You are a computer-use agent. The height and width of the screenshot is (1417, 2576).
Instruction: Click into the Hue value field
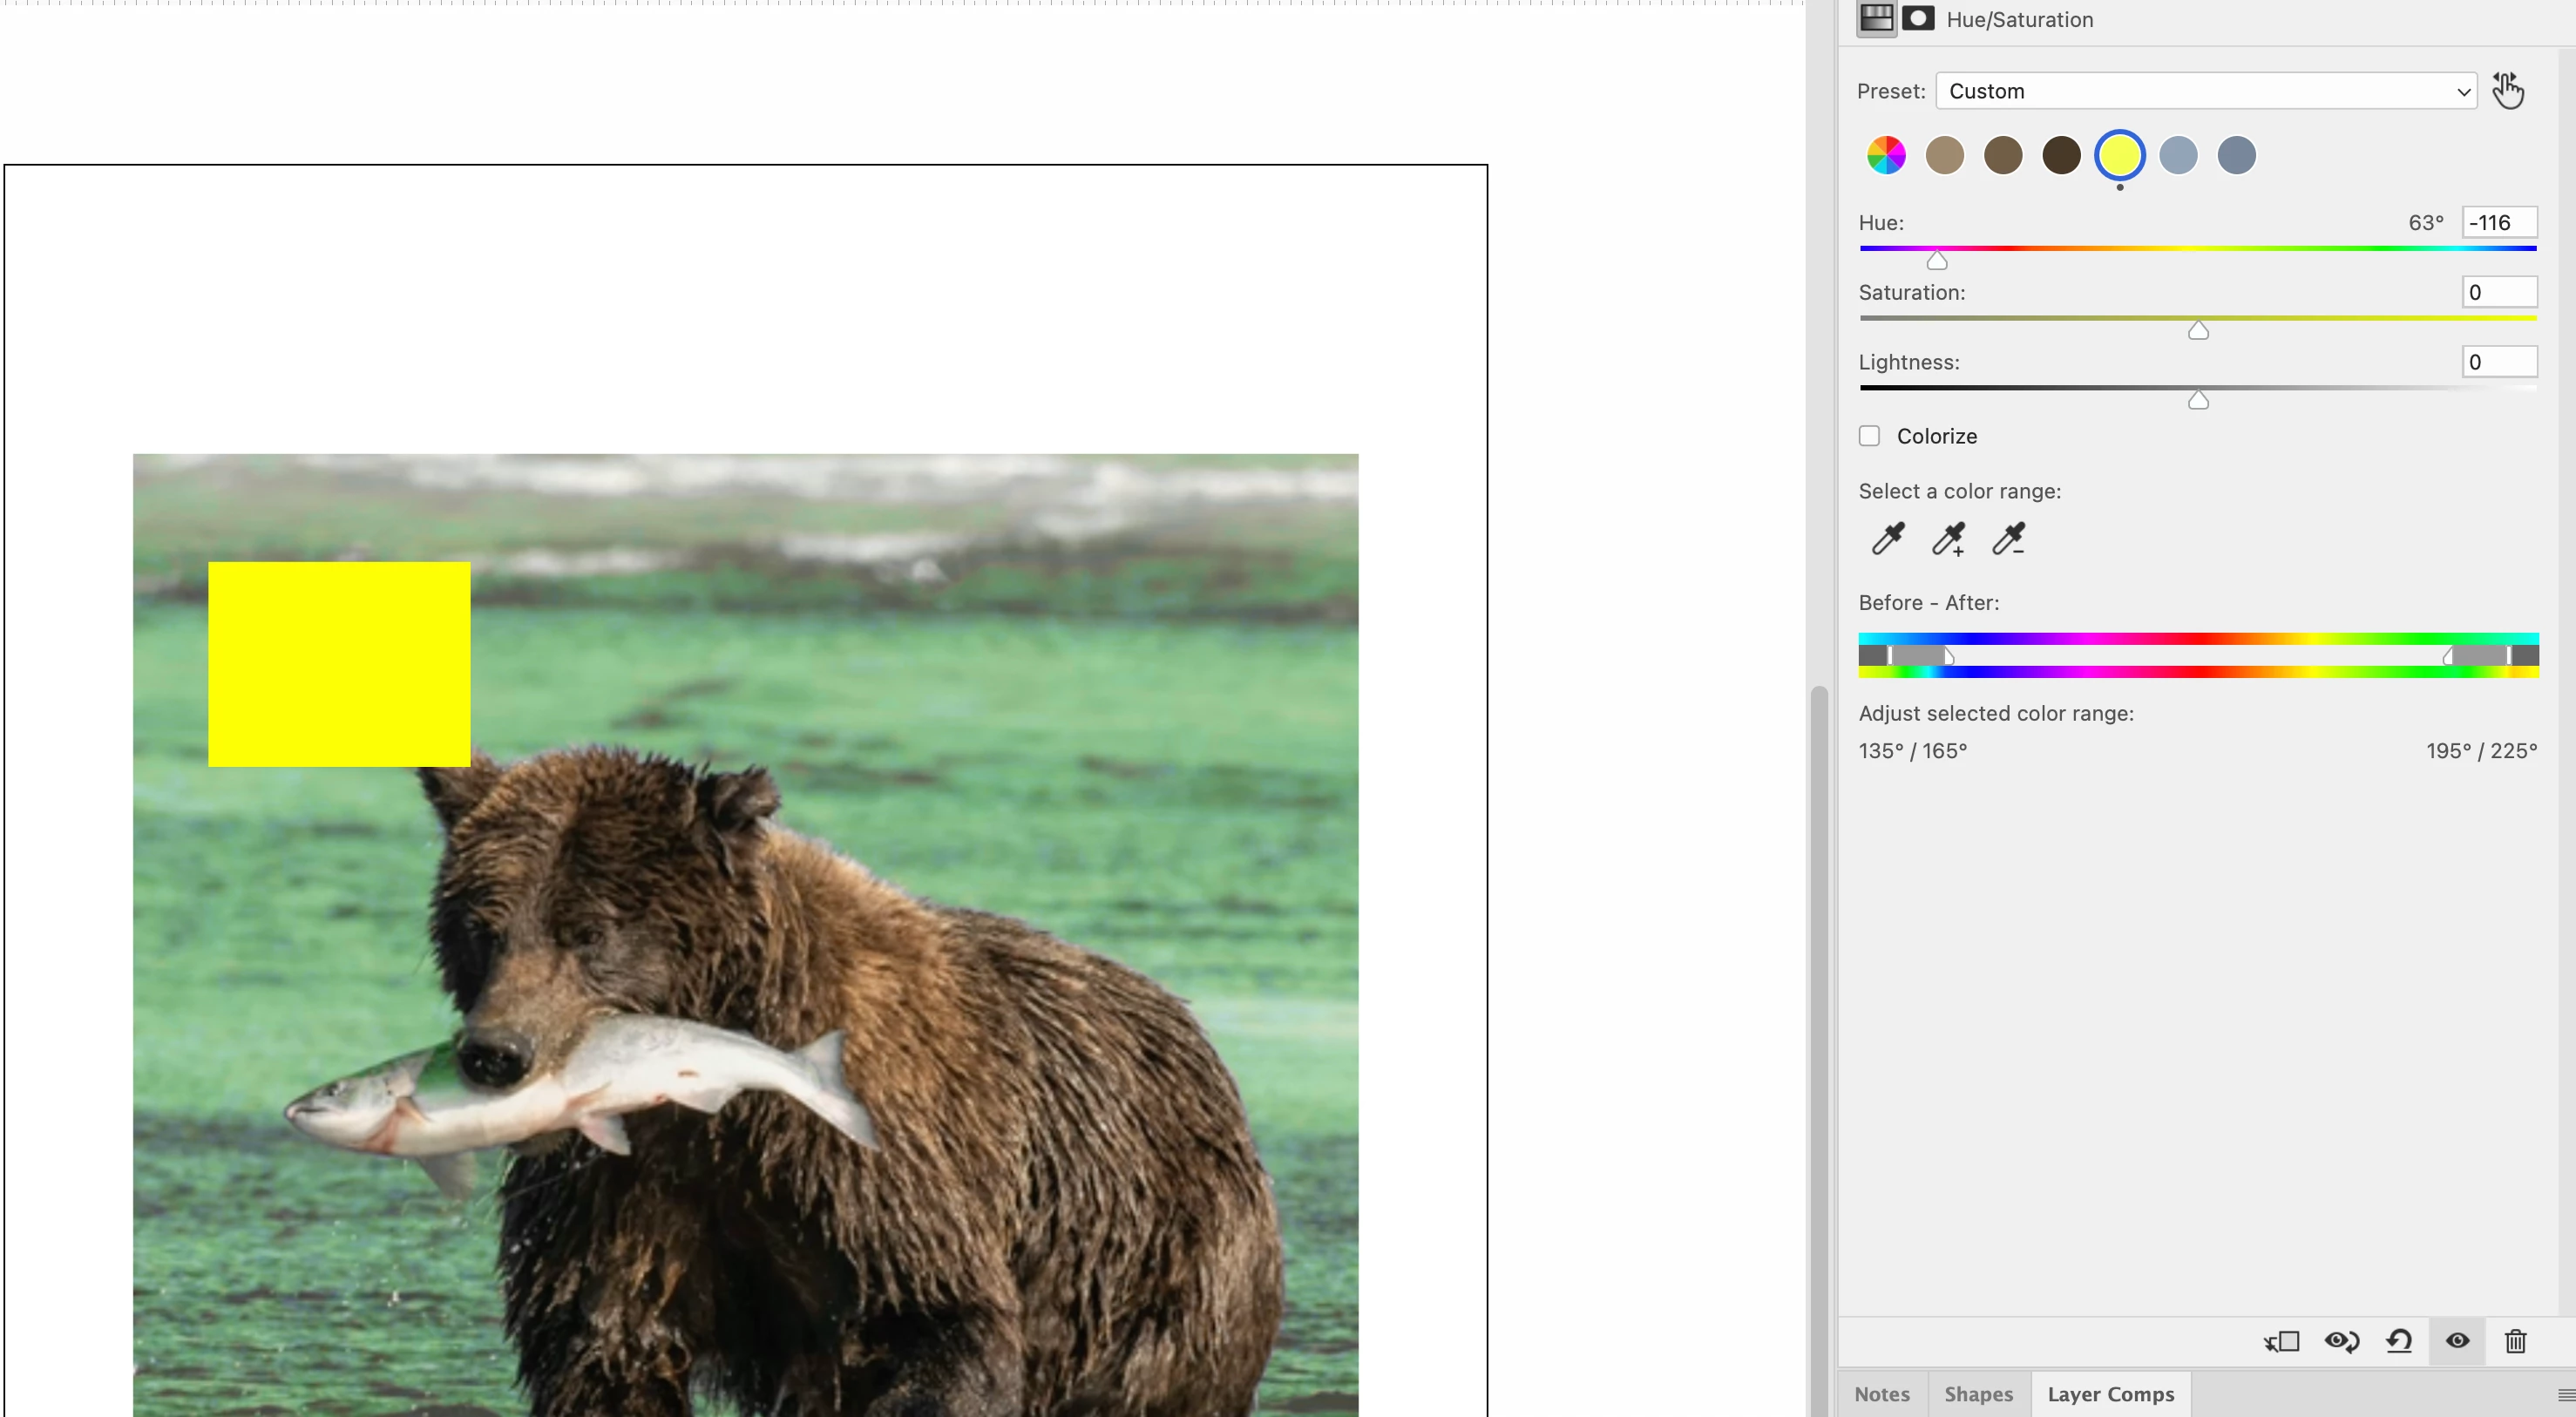[x=2498, y=223]
